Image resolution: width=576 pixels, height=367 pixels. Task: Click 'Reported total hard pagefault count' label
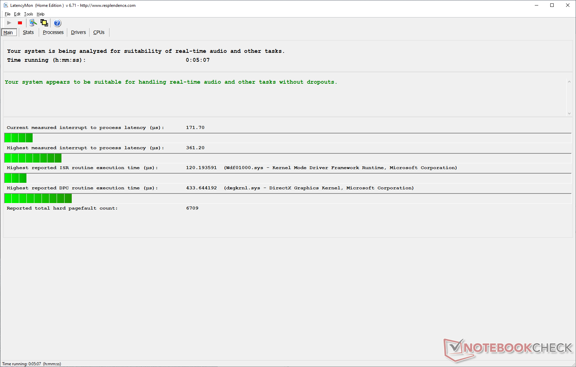click(62, 208)
